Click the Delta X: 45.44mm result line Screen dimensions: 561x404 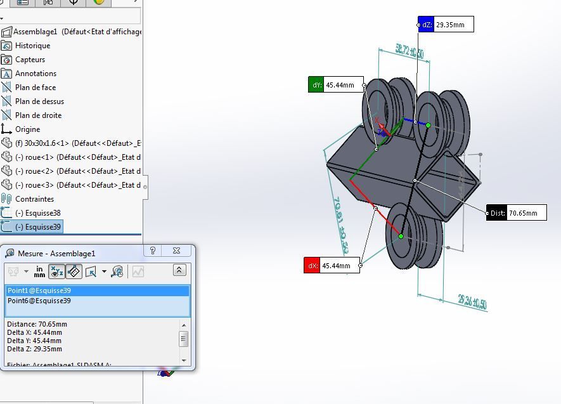tap(34, 332)
